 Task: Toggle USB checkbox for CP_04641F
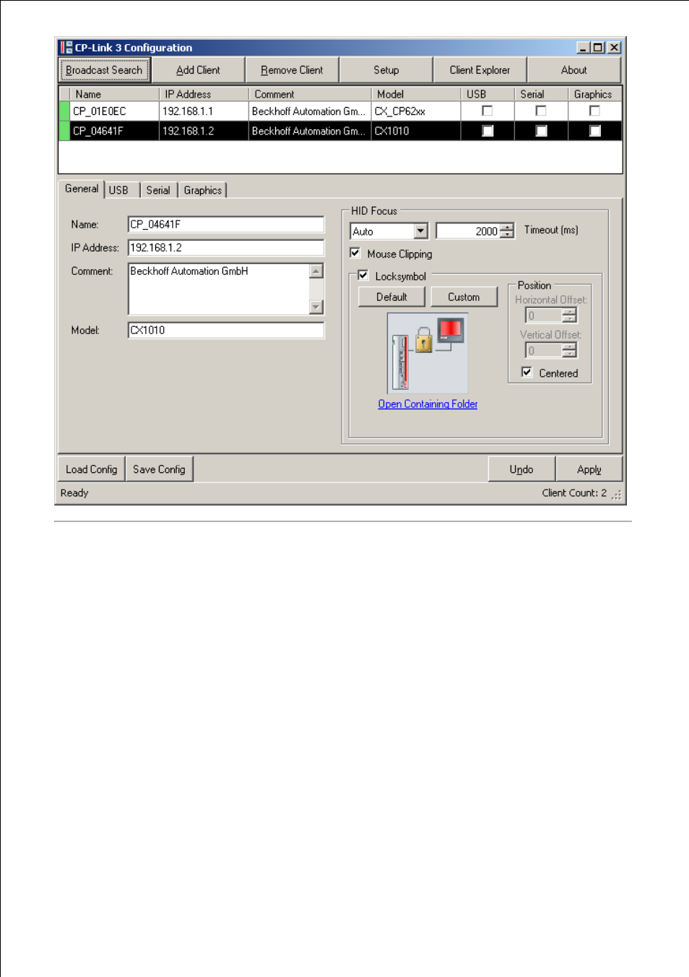487,131
